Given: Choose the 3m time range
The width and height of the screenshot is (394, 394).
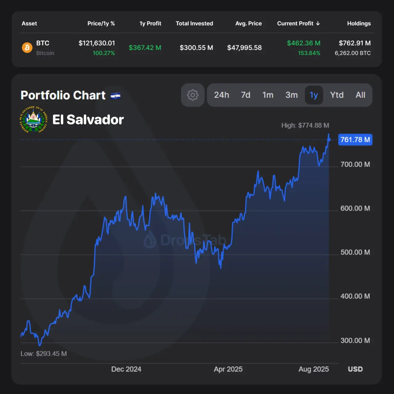Looking at the screenshot, I should pyautogui.click(x=291, y=95).
